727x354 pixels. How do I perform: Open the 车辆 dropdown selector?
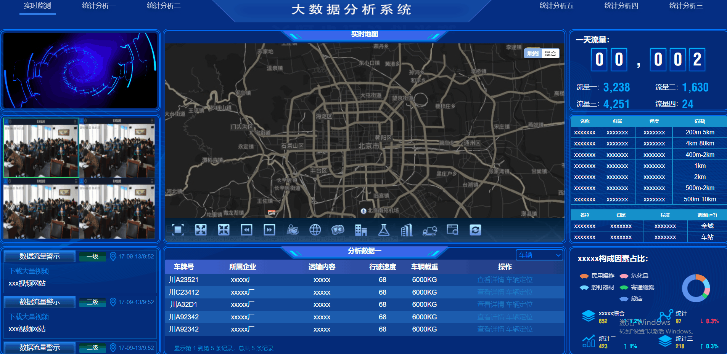point(539,255)
